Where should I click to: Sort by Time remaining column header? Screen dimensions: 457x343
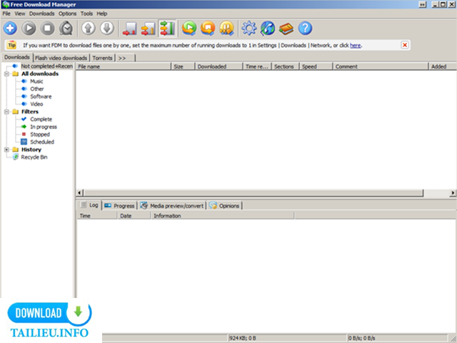tap(257, 66)
